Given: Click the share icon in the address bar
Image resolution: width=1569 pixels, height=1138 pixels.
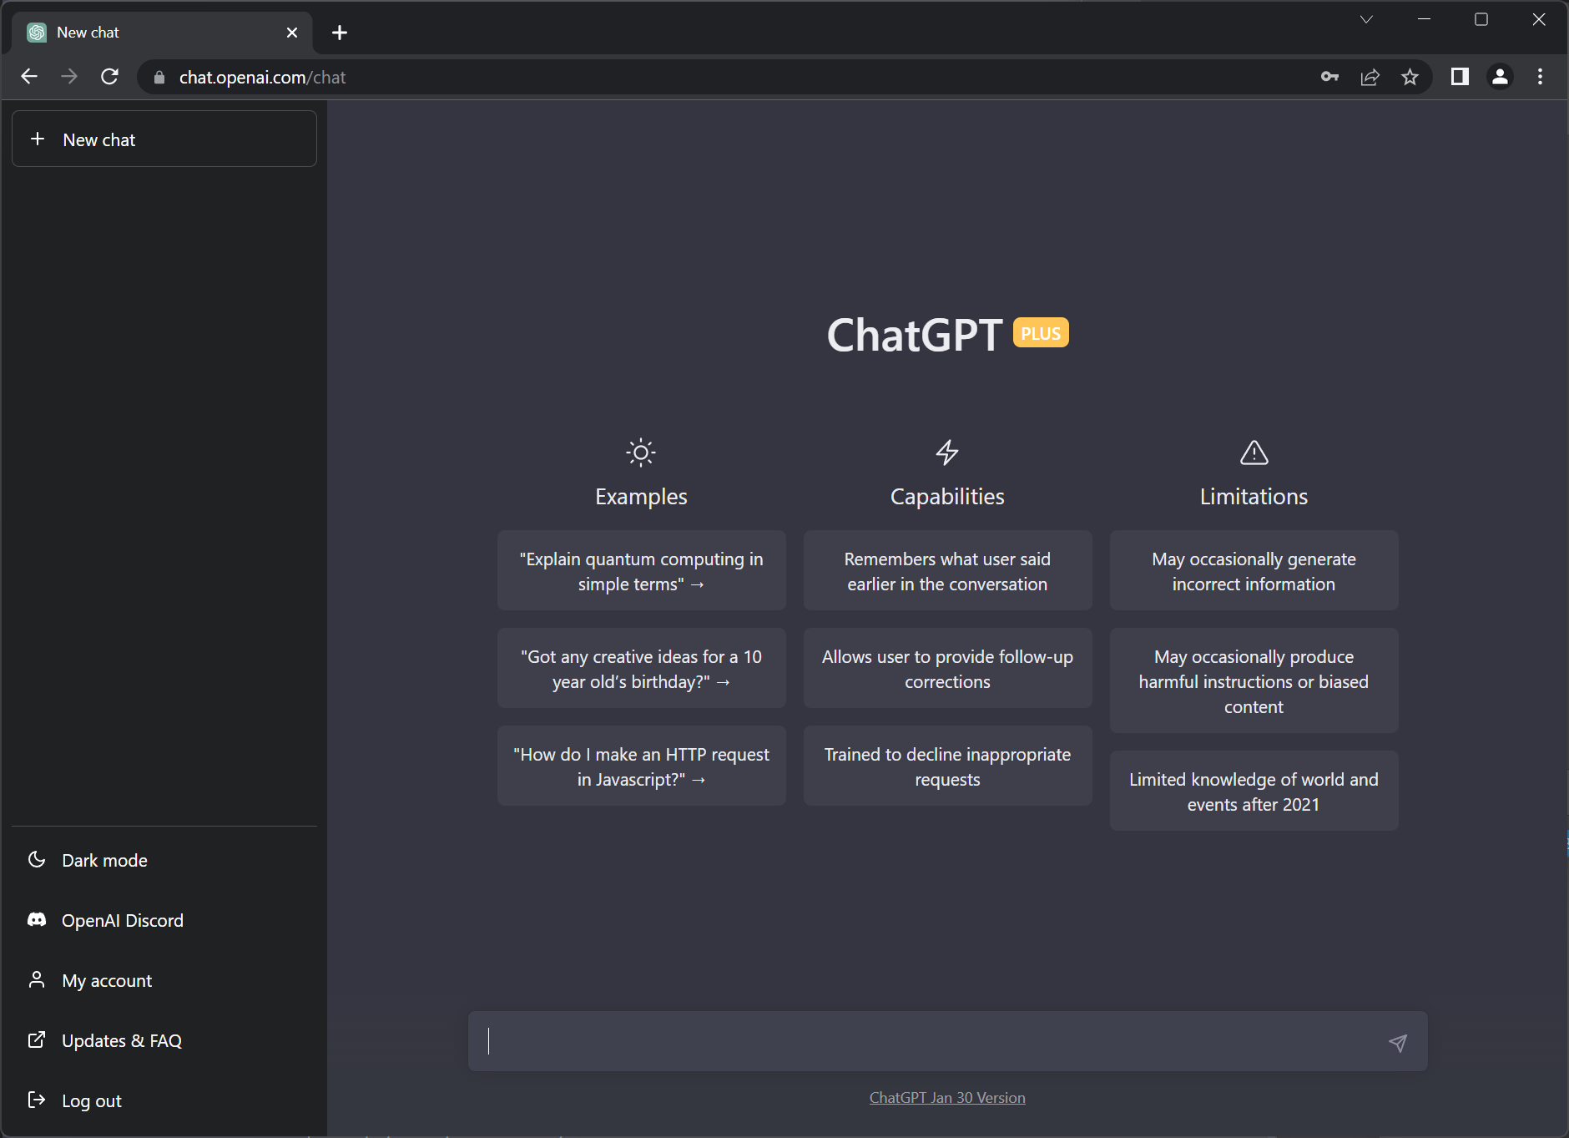Looking at the screenshot, I should tap(1370, 77).
